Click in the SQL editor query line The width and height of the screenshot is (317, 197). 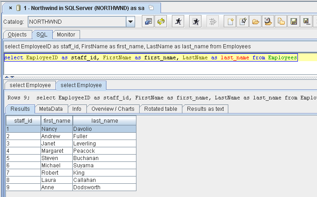click(151, 57)
